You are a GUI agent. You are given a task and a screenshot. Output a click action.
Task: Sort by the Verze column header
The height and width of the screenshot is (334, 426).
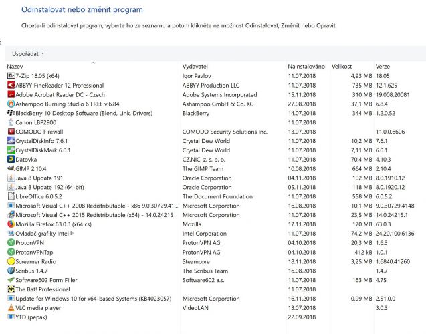[383, 67]
